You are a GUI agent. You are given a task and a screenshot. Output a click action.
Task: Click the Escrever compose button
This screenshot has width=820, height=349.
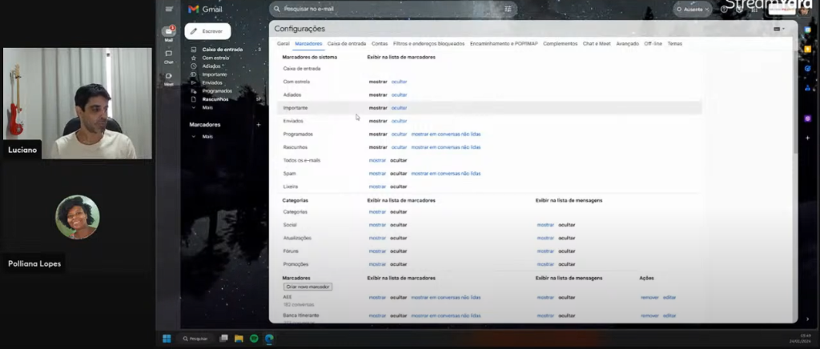click(207, 30)
